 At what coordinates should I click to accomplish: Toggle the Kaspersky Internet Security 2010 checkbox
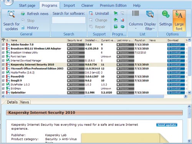(3, 65)
